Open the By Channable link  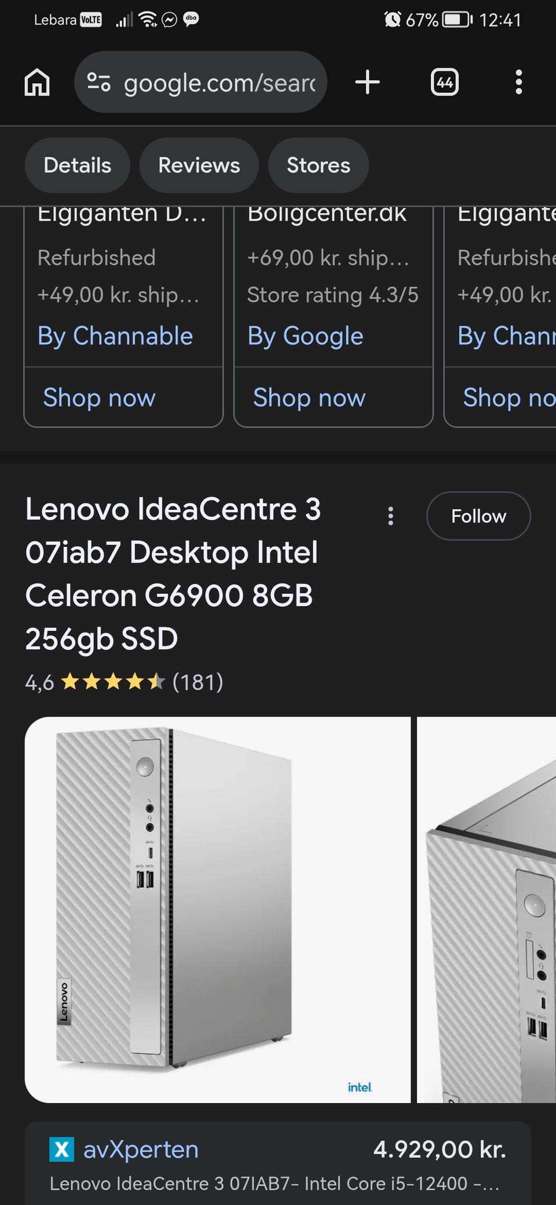click(x=115, y=336)
